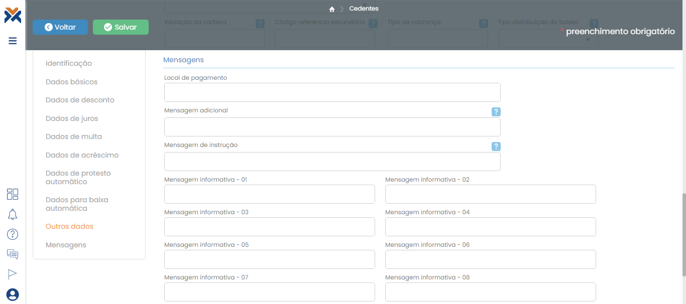The height and width of the screenshot is (304, 686).
Task: Focus the Local de pagamento field
Action: [x=332, y=92]
